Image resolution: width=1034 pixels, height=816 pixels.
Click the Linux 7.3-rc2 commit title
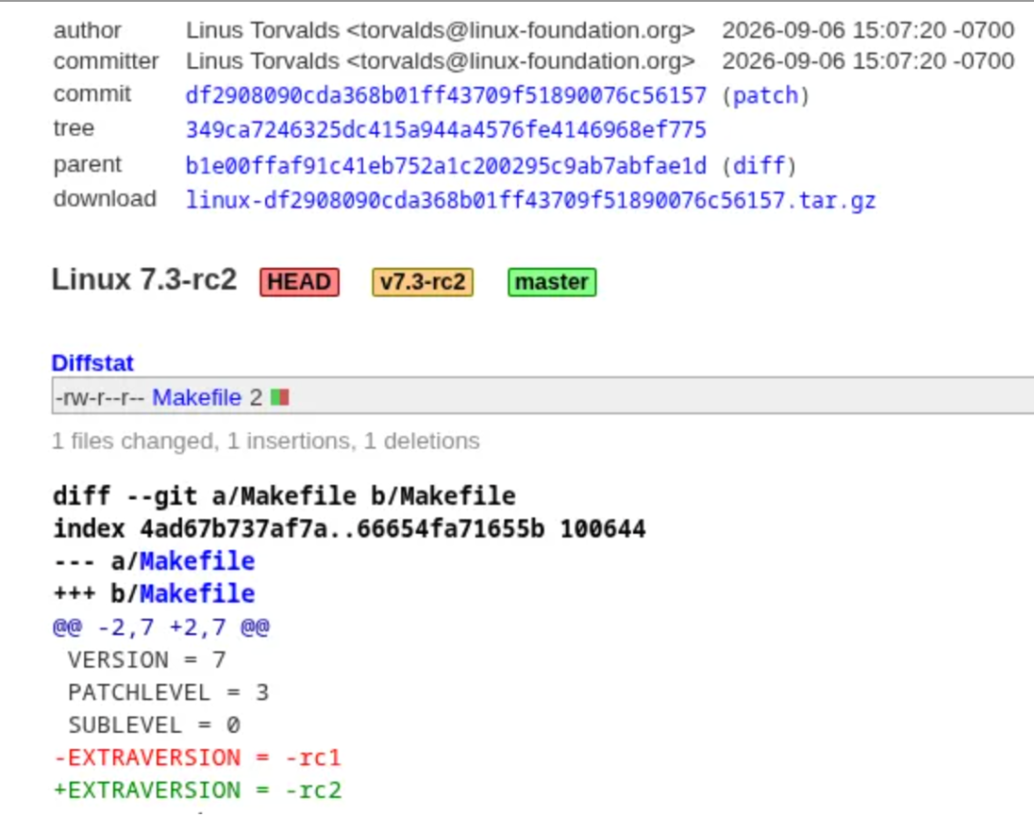point(144,279)
